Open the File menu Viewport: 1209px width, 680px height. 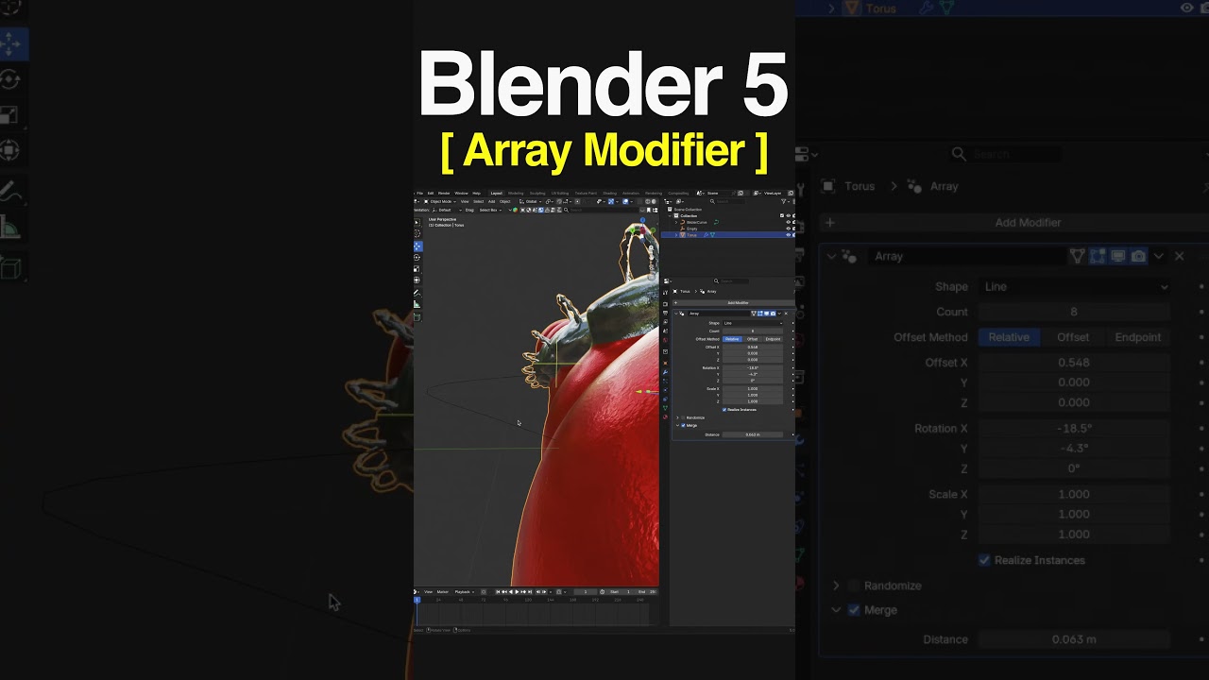(x=419, y=194)
